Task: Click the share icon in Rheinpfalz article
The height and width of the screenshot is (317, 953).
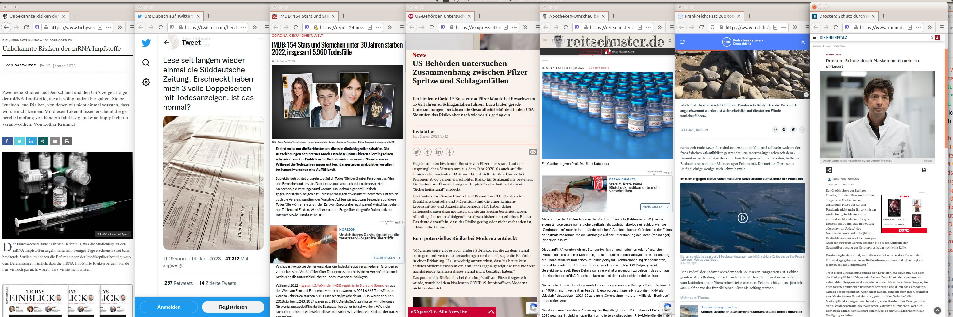Action: point(829,170)
